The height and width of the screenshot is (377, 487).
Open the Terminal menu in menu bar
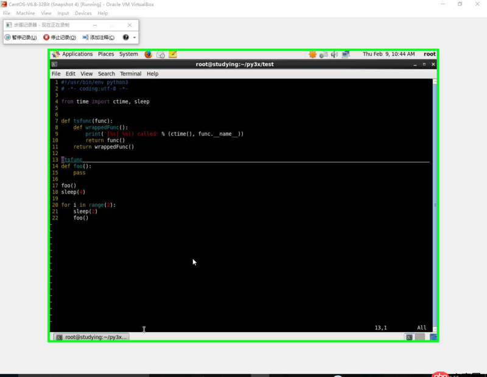[x=130, y=74]
